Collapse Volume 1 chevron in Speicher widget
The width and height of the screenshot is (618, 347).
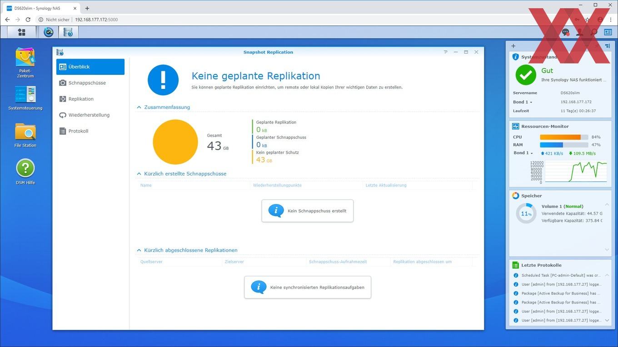[607, 205]
